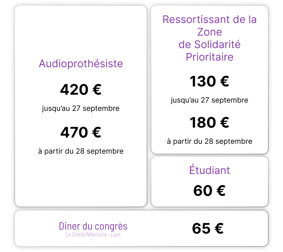Click the euro sign beside 420

click(97, 90)
